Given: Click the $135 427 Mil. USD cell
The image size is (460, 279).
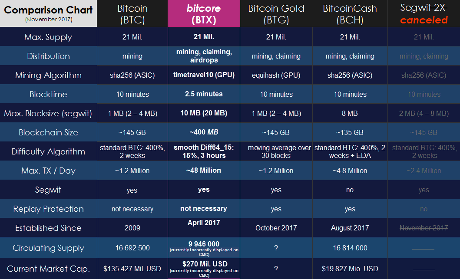Looking at the screenshot, I should pos(132,269).
